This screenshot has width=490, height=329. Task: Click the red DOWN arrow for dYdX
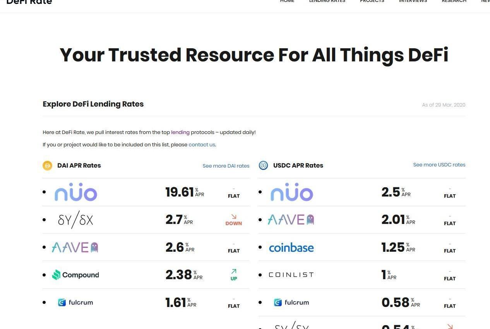234,217
